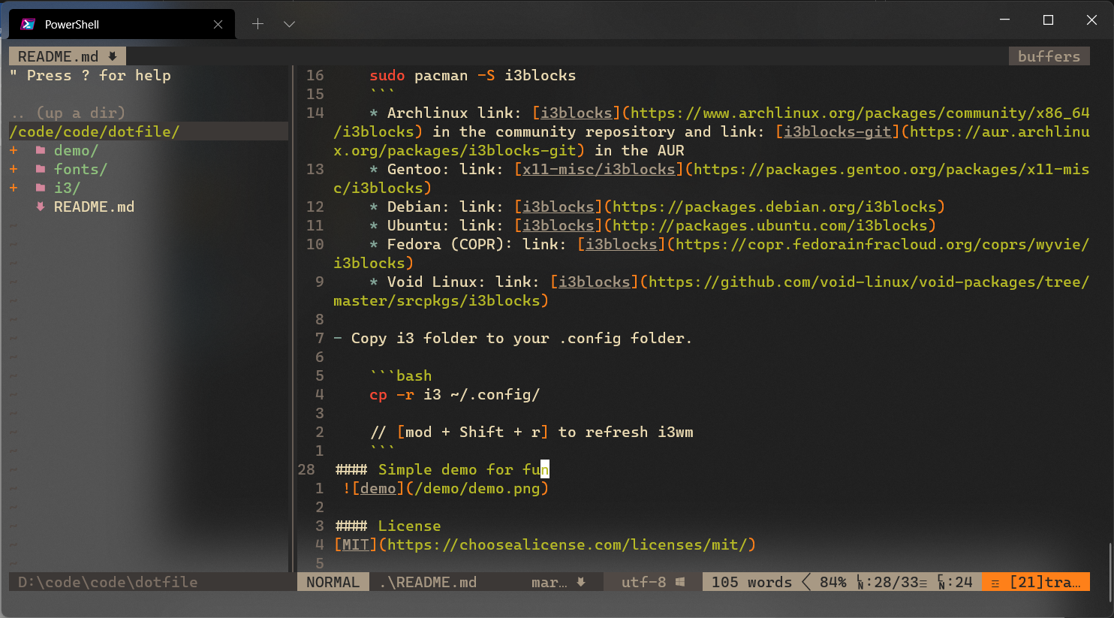The width and height of the screenshot is (1114, 618).
Task: Click the '105 words' count in statusline
Action: click(x=751, y=582)
